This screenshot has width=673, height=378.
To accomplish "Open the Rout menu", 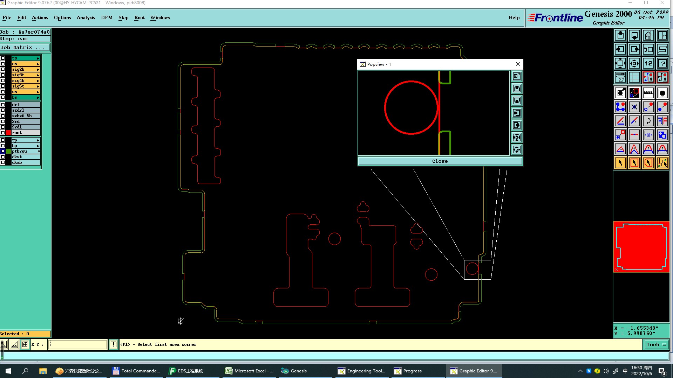I will (139, 17).
